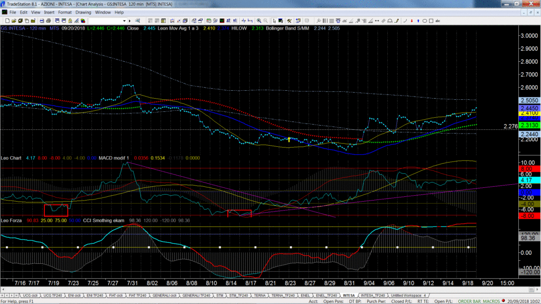541x304 pixels.
Task: Click the red macro record dot
Action: coord(503,301)
